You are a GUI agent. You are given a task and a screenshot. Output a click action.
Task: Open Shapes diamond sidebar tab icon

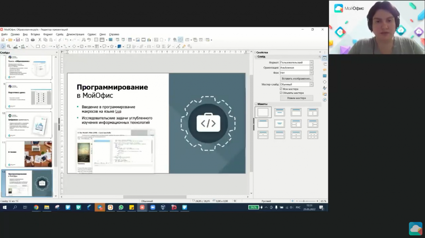[325, 82]
